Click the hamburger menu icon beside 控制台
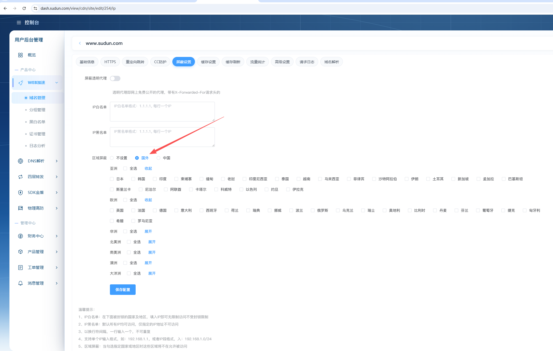The image size is (553, 351). point(19,23)
